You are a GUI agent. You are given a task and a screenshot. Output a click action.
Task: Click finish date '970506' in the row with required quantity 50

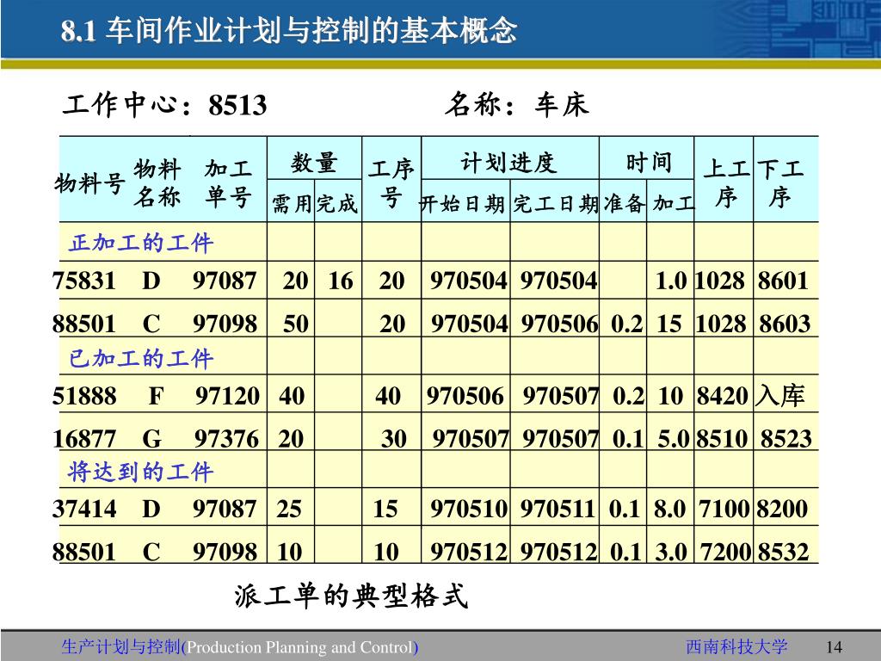coord(559,324)
